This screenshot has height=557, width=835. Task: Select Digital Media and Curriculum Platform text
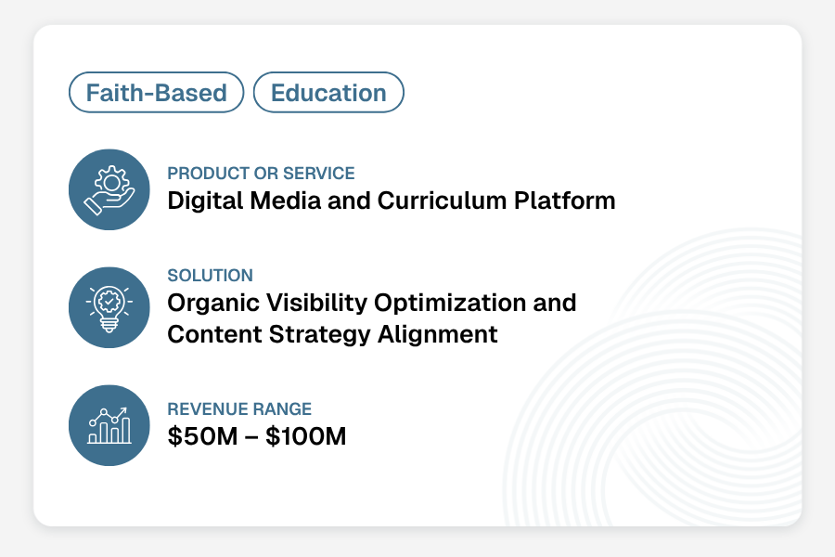(x=392, y=201)
